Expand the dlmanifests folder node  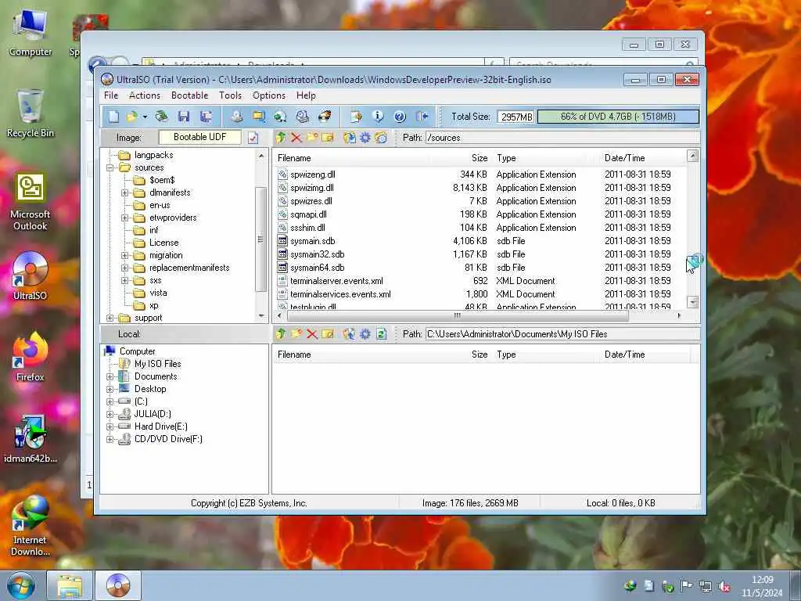click(x=124, y=193)
